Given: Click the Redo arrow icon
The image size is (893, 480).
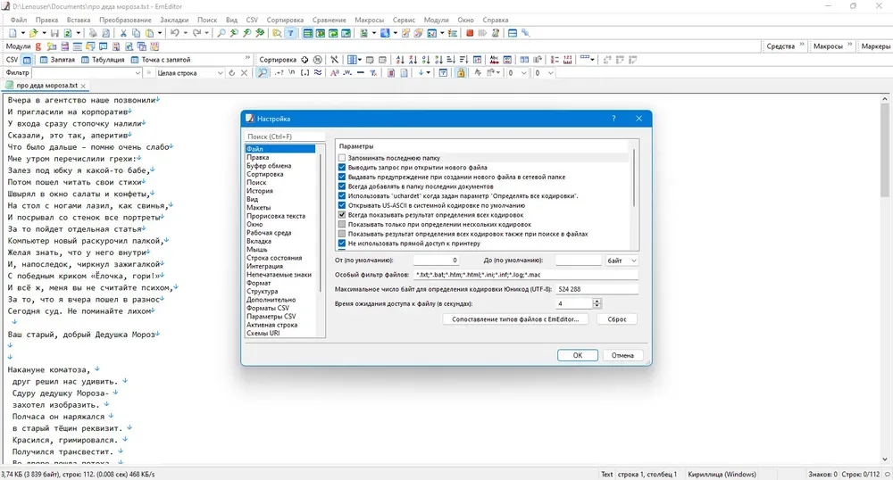Looking at the screenshot, I should (196, 33).
